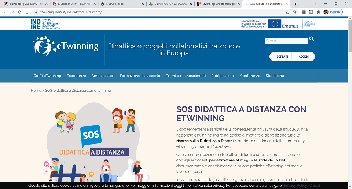Click the second extension icon in toolbar
The width and height of the screenshot is (352, 189).
(x=311, y=12)
